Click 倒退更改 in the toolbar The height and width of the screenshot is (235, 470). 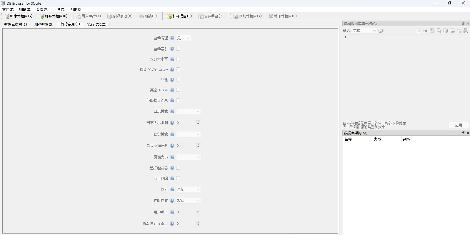tap(120, 16)
